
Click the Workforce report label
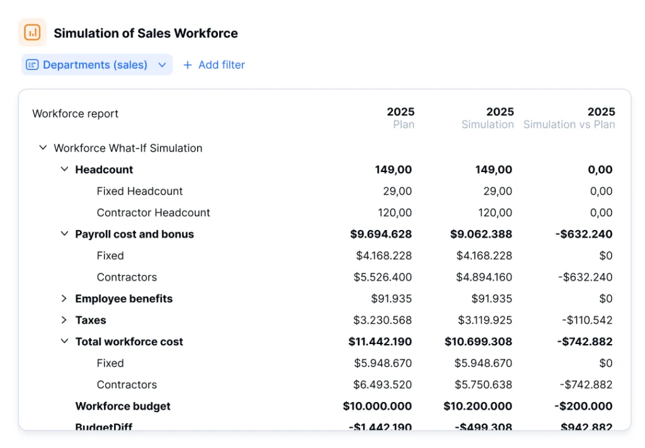click(x=76, y=113)
